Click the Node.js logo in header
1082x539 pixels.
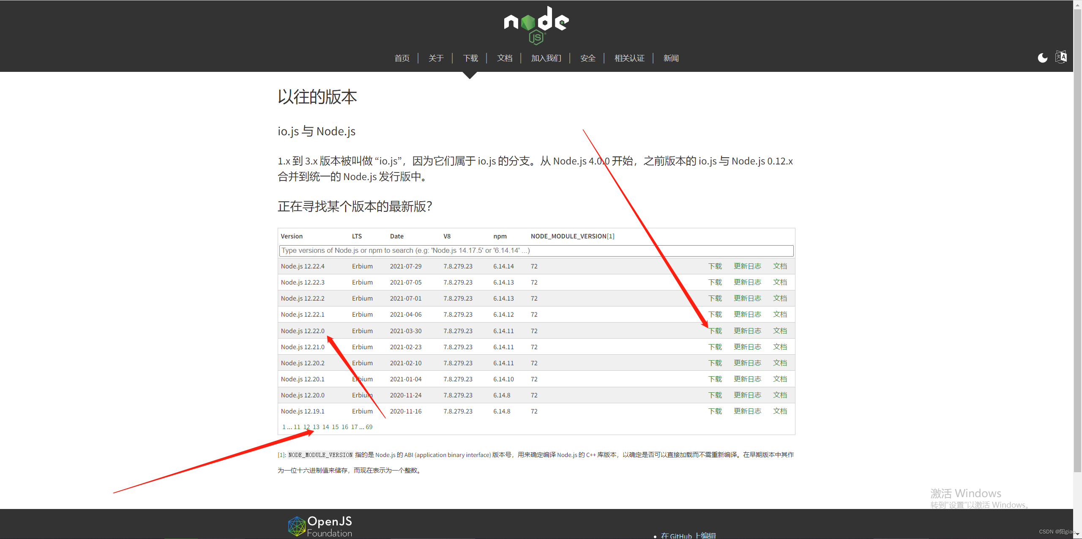point(536,25)
